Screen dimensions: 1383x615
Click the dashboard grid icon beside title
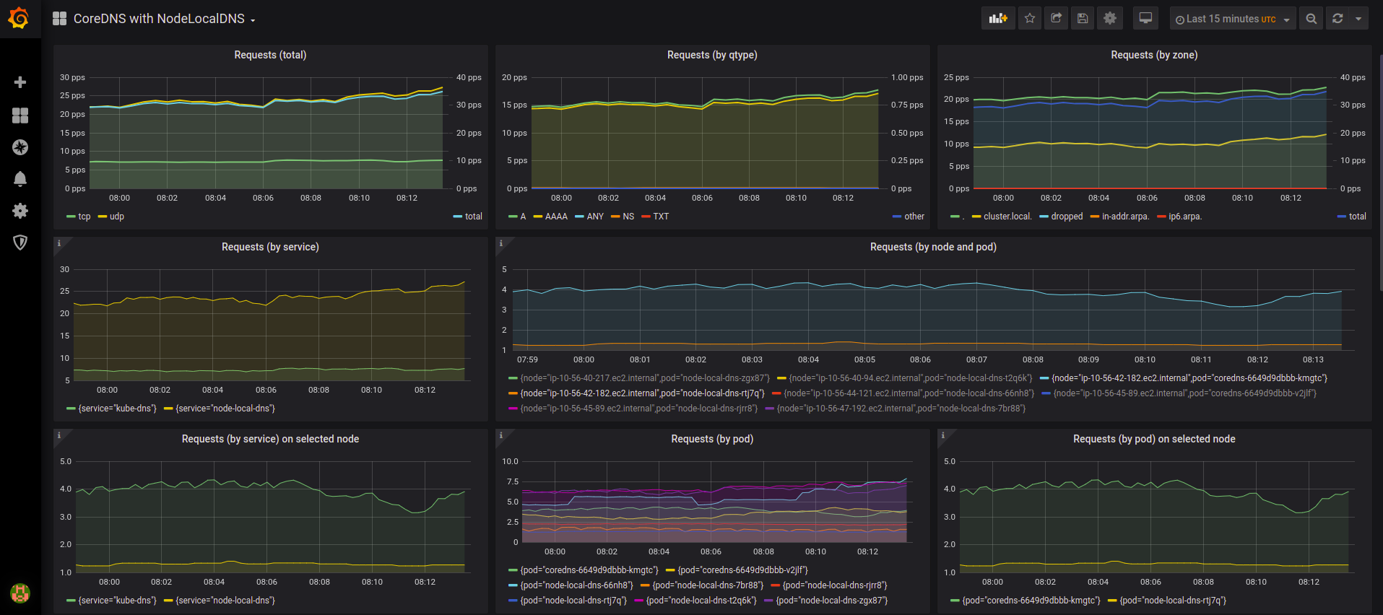tap(59, 19)
